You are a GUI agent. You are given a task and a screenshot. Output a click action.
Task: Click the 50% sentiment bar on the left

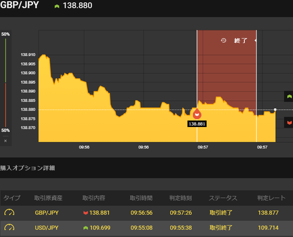pos(5,82)
